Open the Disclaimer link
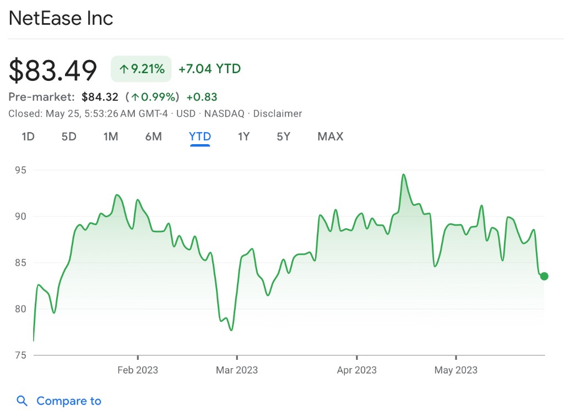 pos(277,114)
